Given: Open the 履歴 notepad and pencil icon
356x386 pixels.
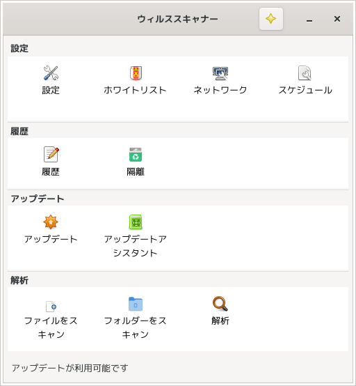Looking at the screenshot, I should (x=51, y=155).
